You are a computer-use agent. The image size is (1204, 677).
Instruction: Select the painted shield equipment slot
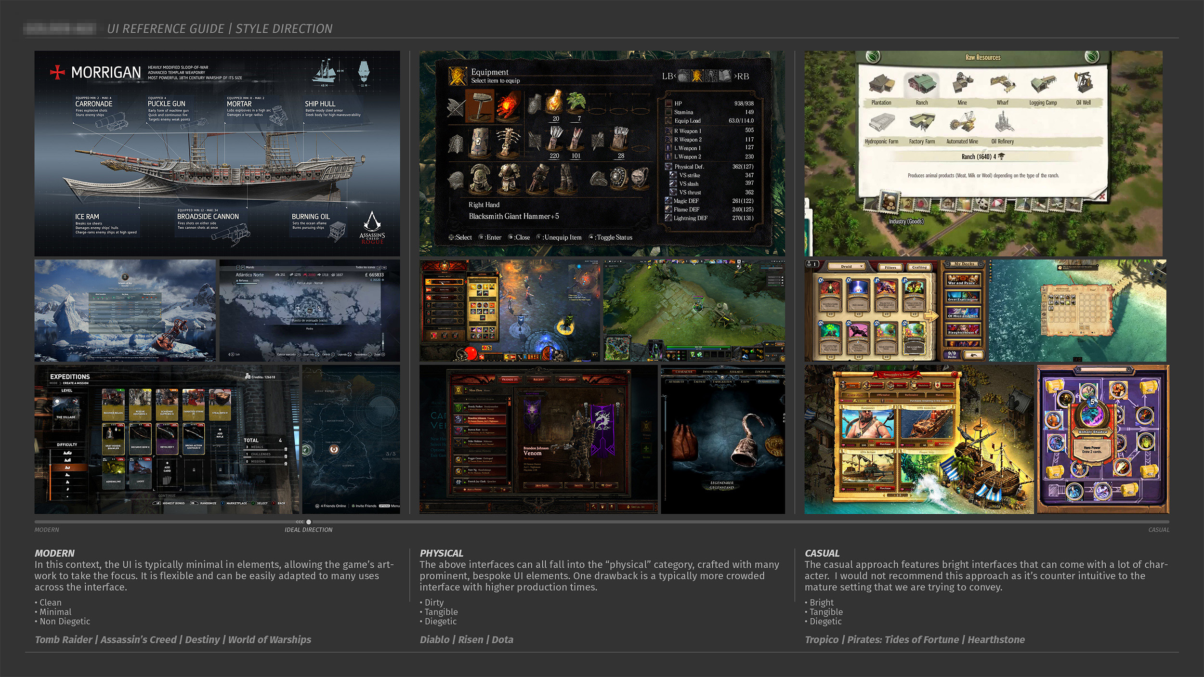coord(481,143)
